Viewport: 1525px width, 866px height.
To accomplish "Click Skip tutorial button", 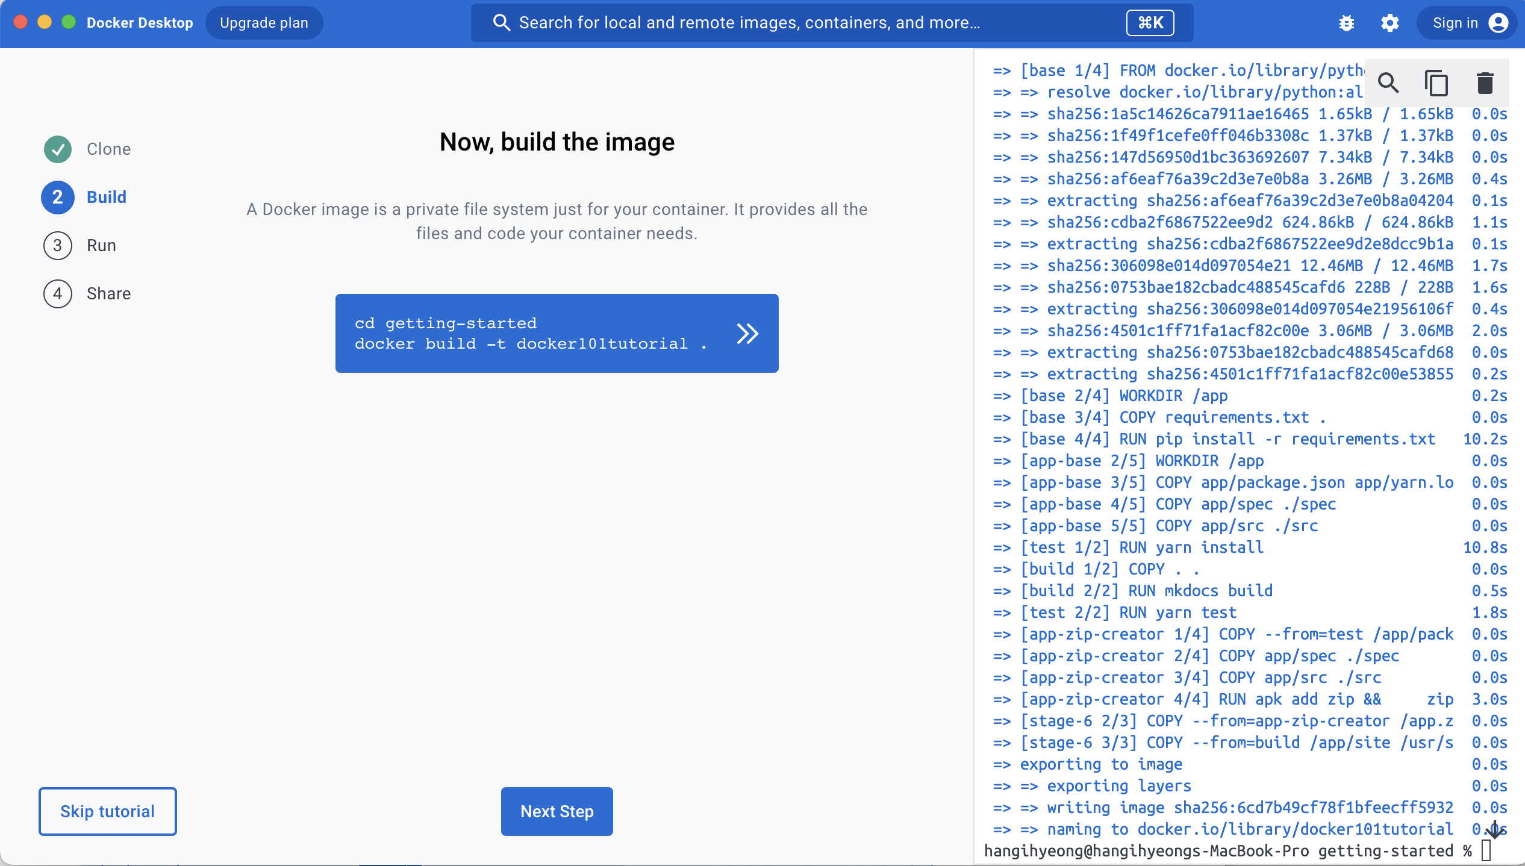I will [108, 811].
